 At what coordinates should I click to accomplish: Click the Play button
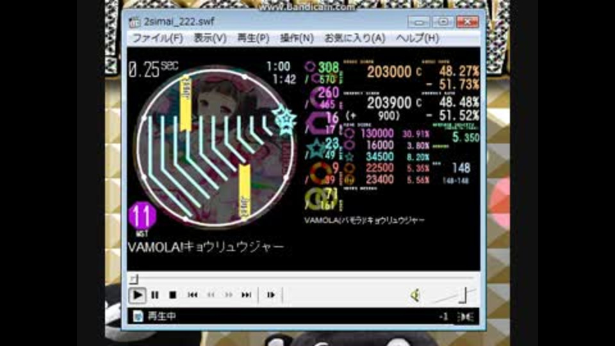(137, 295)
